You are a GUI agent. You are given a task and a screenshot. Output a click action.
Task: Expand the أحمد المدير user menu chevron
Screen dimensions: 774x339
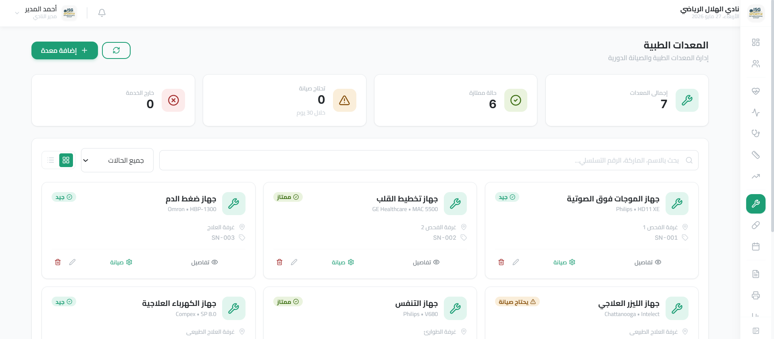(17, 13)
